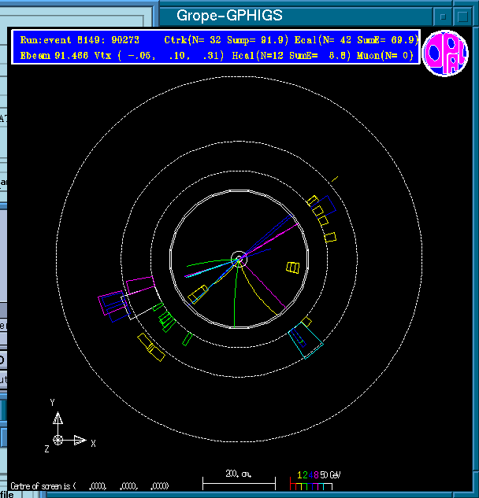Click the XYZ coordinate axes indicator
Image resolution: width=479 pixels, height=498 pixels.
tap(60, 438)
